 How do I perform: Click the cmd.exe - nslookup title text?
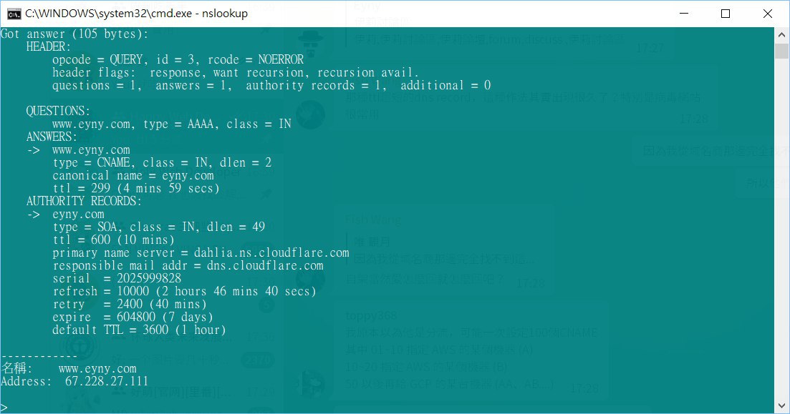tap(137, 14)
